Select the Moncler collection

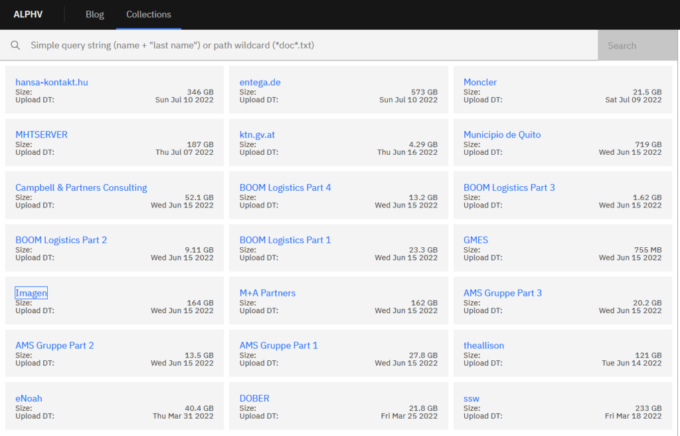tap(480, 82)
